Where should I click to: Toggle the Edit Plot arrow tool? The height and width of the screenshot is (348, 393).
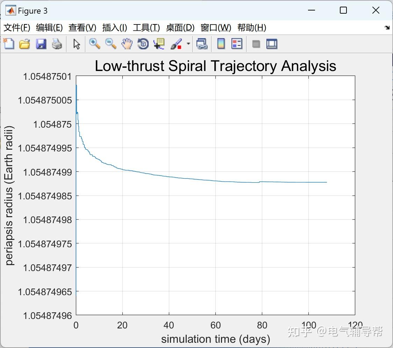pyautogui.click(x=76, y=44)
